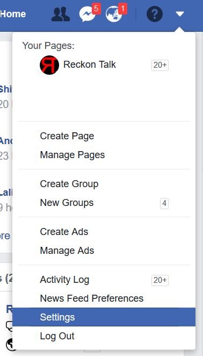Open the globe Notifications icon
203x356 pixels.
(x=114, y=15)
